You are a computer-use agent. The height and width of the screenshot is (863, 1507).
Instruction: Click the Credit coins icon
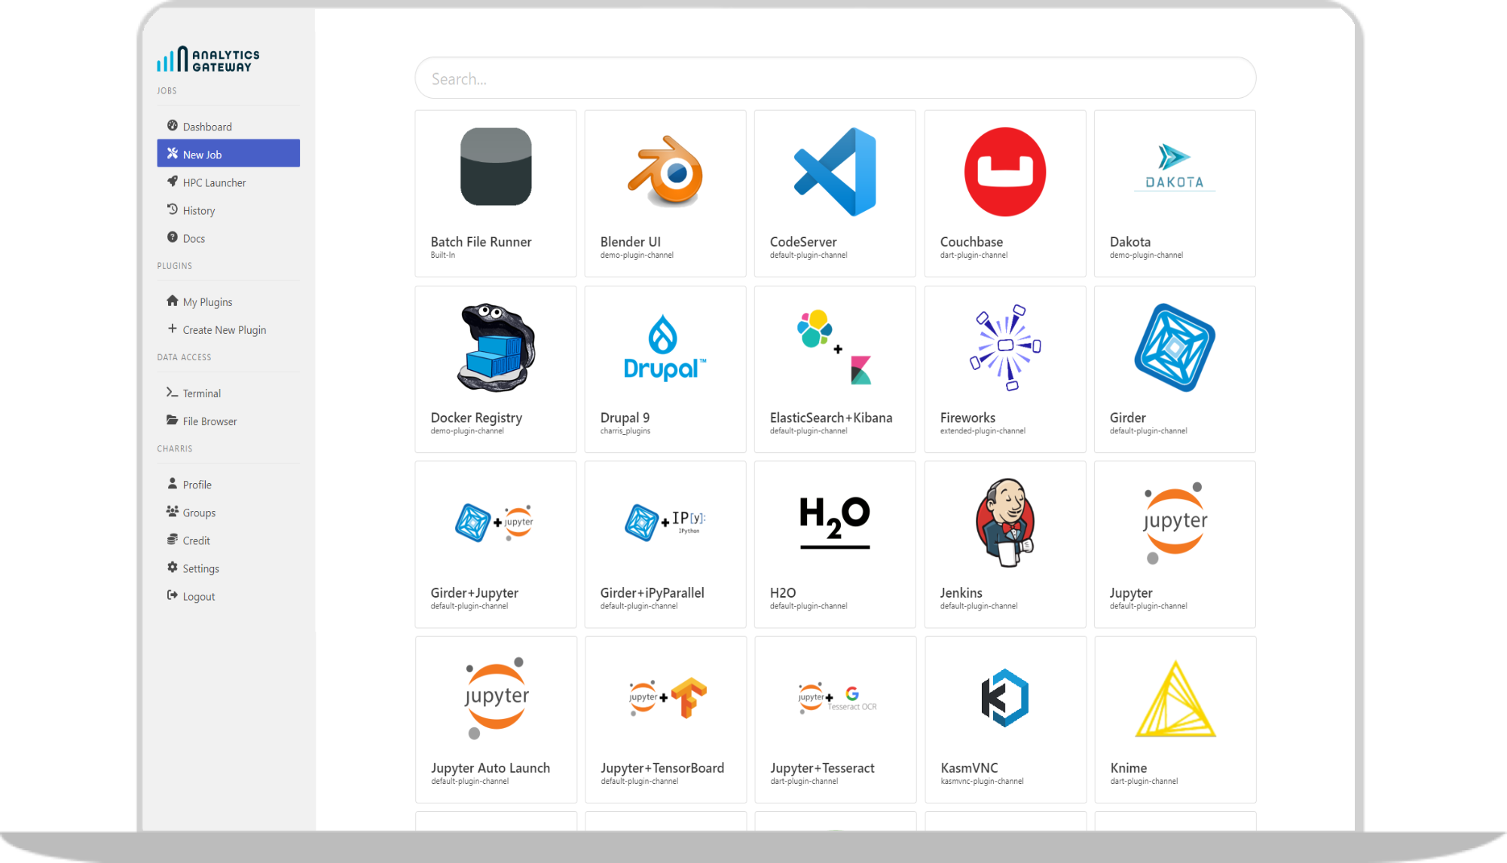(173, 540)
